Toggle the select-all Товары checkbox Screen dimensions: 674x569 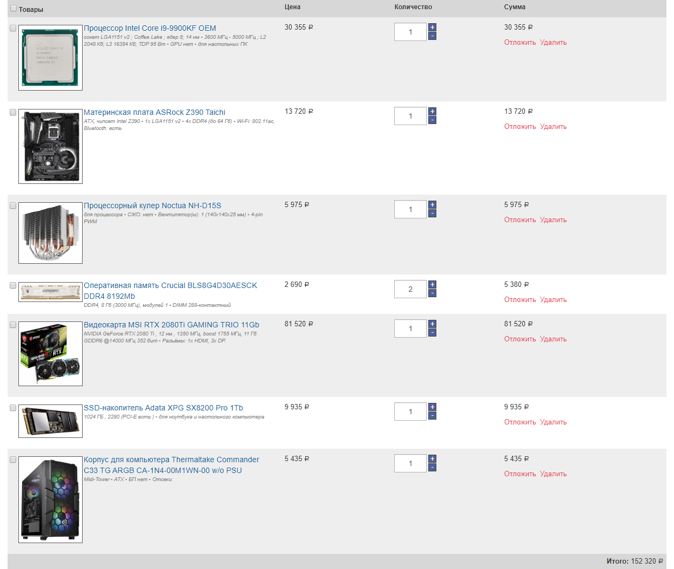click(14, 9)
